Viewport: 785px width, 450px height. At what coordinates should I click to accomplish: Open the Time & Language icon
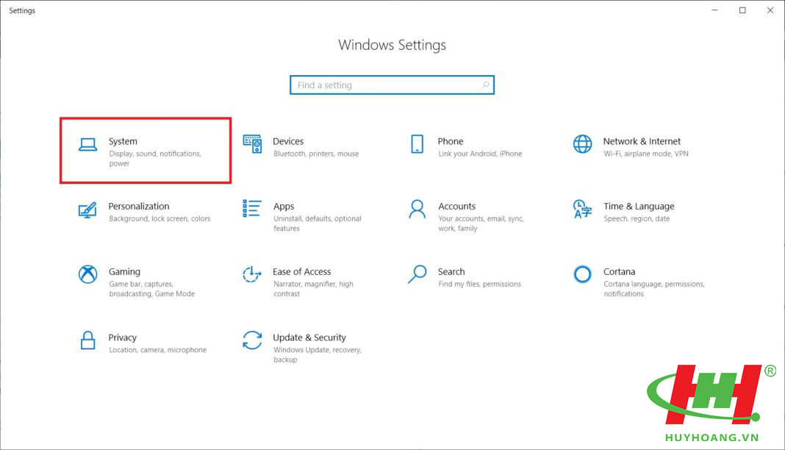click(582, 209)
